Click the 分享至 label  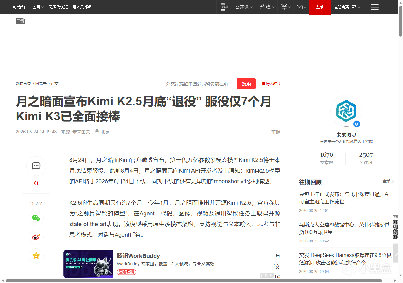(36, 203)
